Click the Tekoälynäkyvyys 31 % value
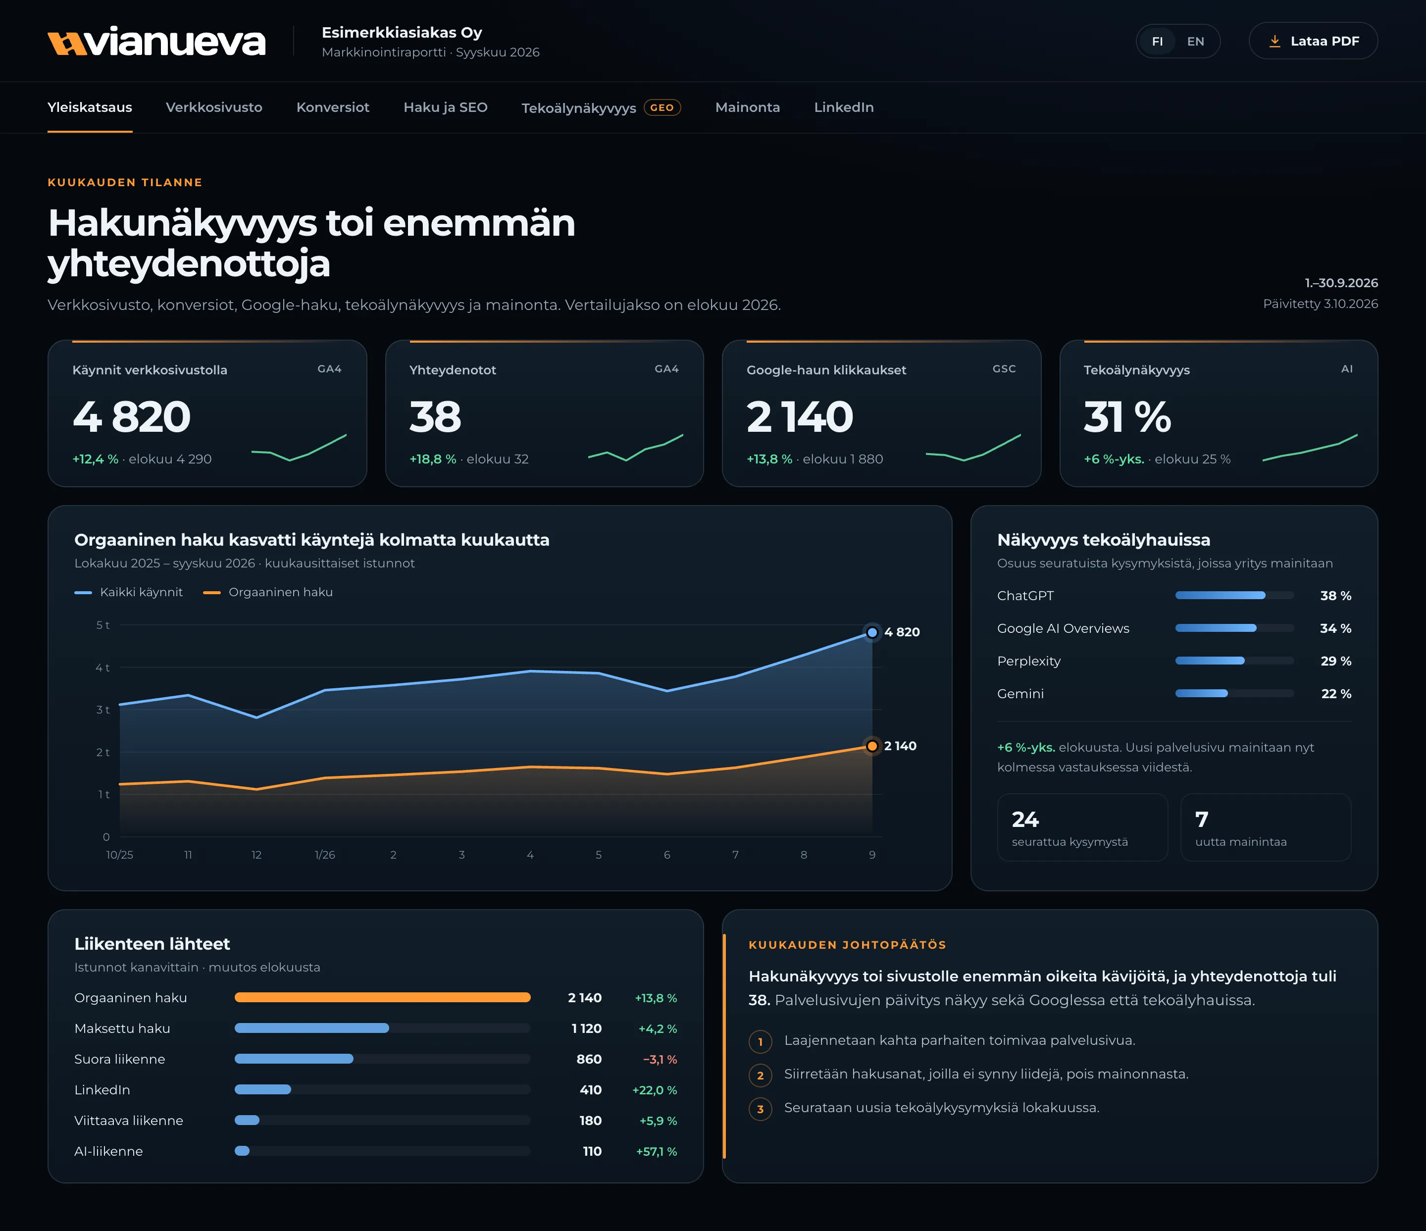This screenshot has width=1426, height=1231. 1127,417
